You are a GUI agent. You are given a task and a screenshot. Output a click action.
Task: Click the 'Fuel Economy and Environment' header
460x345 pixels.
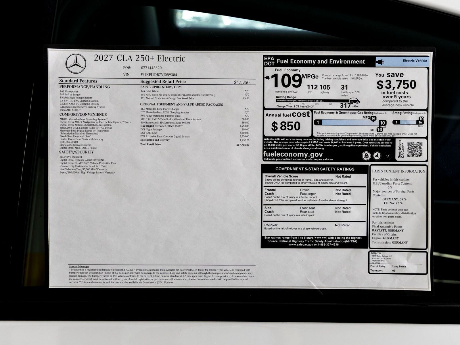pyautogui.click(x=321, y=61)
